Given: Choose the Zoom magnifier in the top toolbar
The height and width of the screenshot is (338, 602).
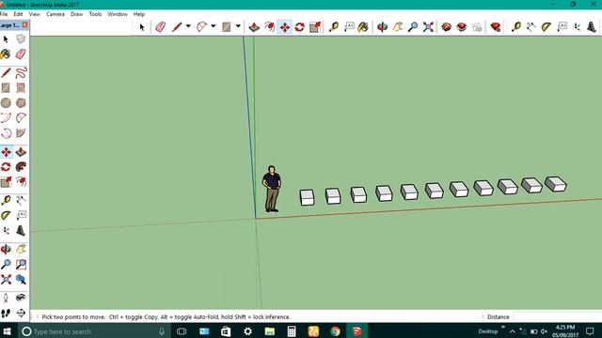Looking at the screenshot, I should [413, 27].
